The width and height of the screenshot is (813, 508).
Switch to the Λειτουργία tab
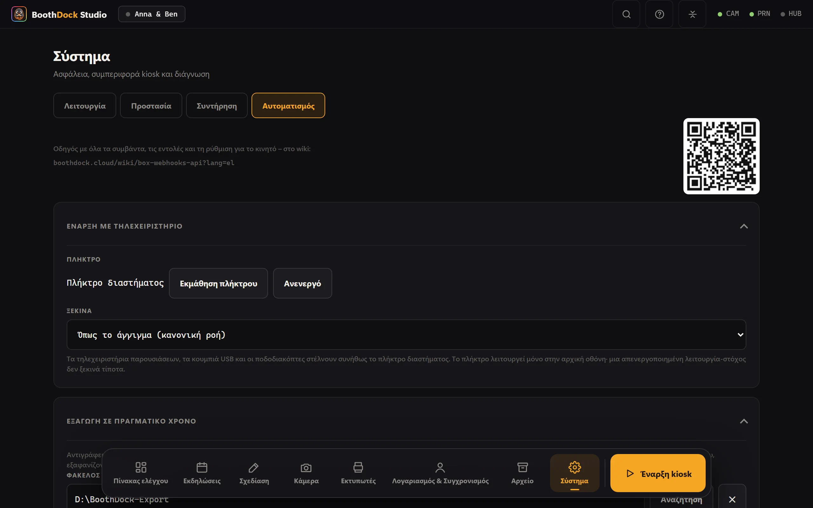85,105
